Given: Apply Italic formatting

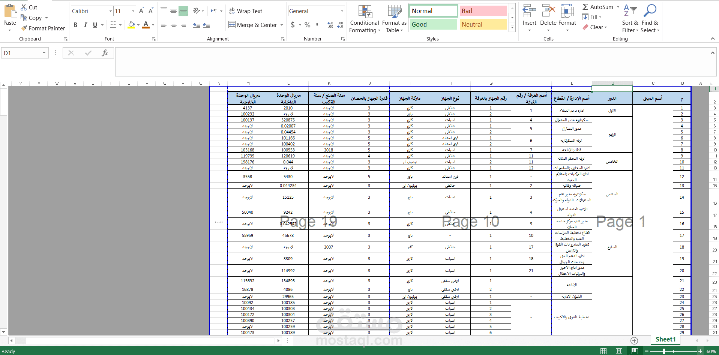Looking at the screenshot, I should click(x=85, y=25).
